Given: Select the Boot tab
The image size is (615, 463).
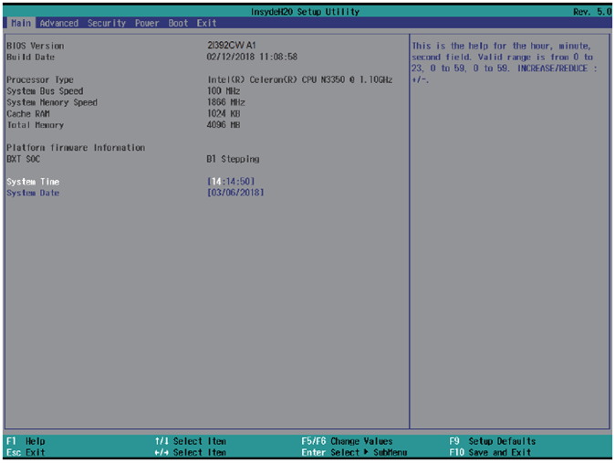Looking at the screenshot, I should (178, 23).
